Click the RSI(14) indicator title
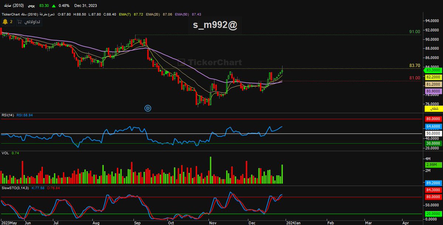The width and height of the screenshot is (443, 225). tap(7, 116)
